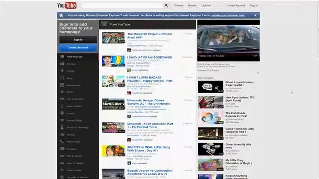This screenshot has width=319, height=179.
Task: Focus the YouTube search input field
Action: [x=123, y=5]
